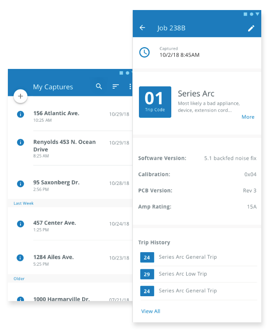Click date 10/28/18 on Saxonberg row
Image resolution: width=270 pixels, height=332 pixels.
119,183
